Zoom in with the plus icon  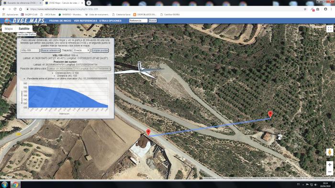point(330,165)
